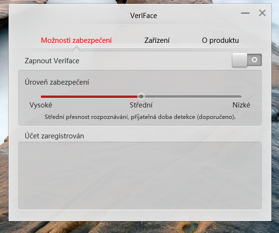
Task: Click the Úroveň zabezpečení heading
Action: click(x=57, y=82)
